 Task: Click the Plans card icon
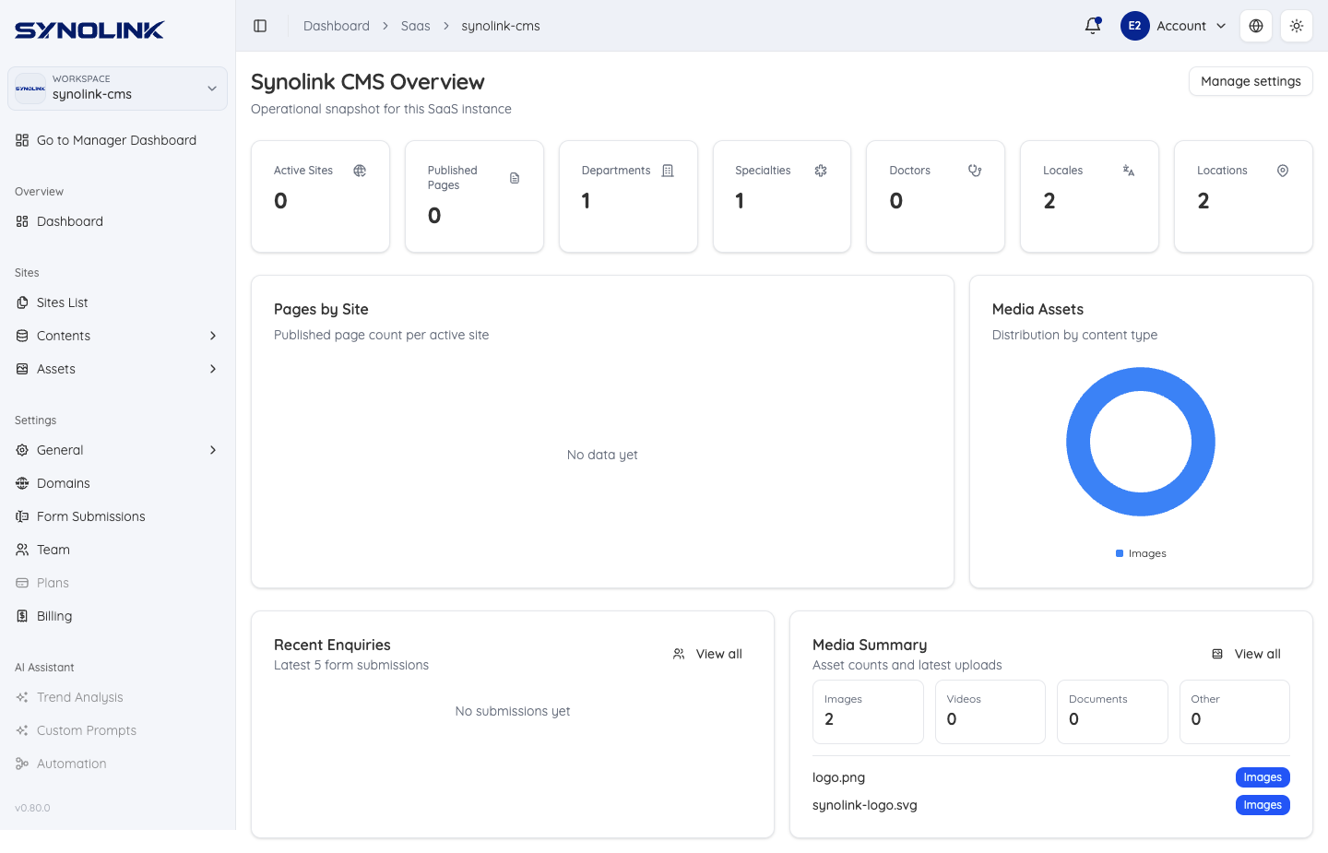coord(22,583)
